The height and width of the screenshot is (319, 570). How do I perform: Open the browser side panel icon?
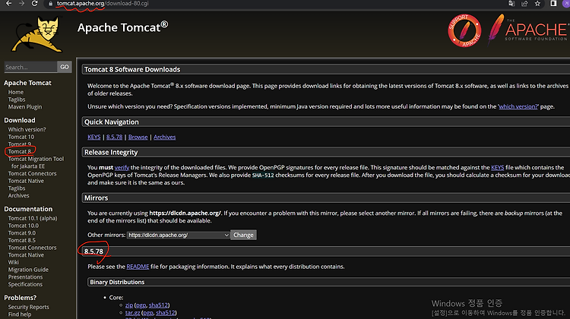click(553, 3)
